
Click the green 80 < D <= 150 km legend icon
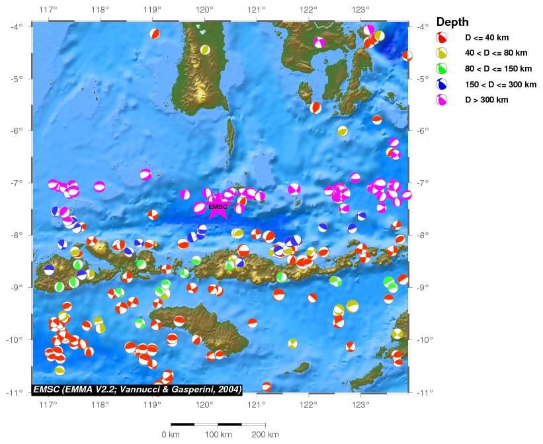click(x=442, y=69)
